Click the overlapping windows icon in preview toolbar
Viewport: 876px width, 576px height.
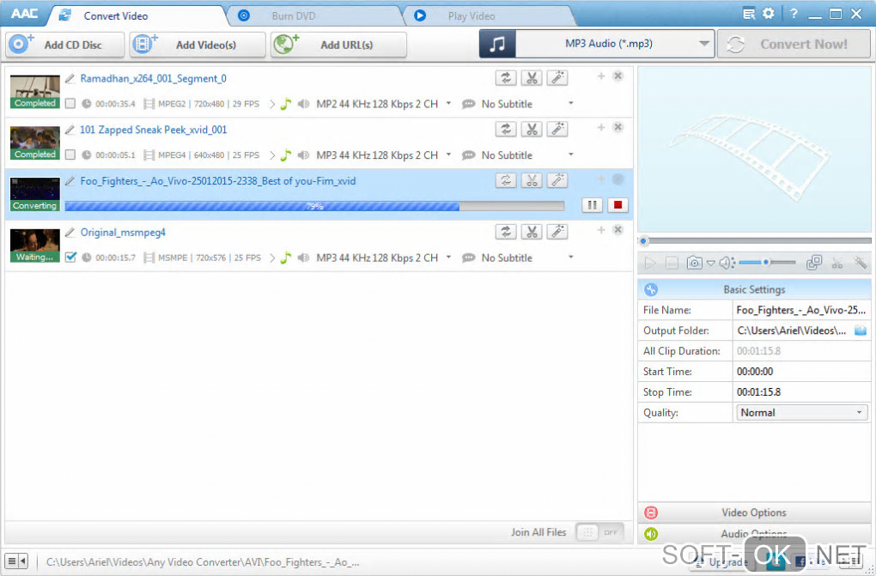point(814,263)
